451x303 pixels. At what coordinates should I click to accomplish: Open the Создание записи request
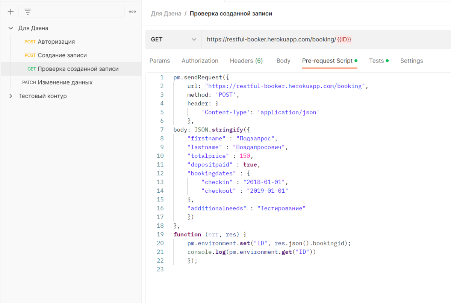(x=62, y=55)
